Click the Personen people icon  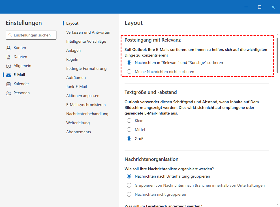coord(8,93)
